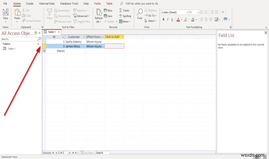Apply the red font color

pyautogui.click(x=178, y=20)
